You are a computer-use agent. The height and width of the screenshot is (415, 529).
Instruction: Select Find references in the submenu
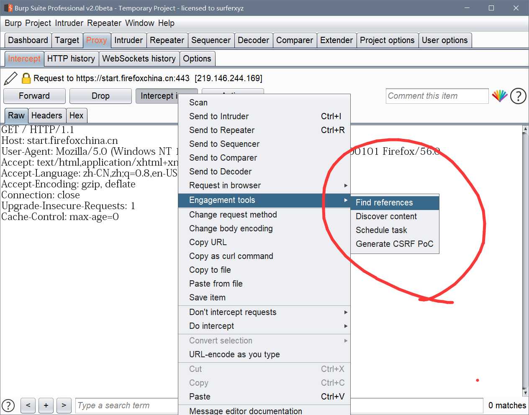[x=395, y=202]
